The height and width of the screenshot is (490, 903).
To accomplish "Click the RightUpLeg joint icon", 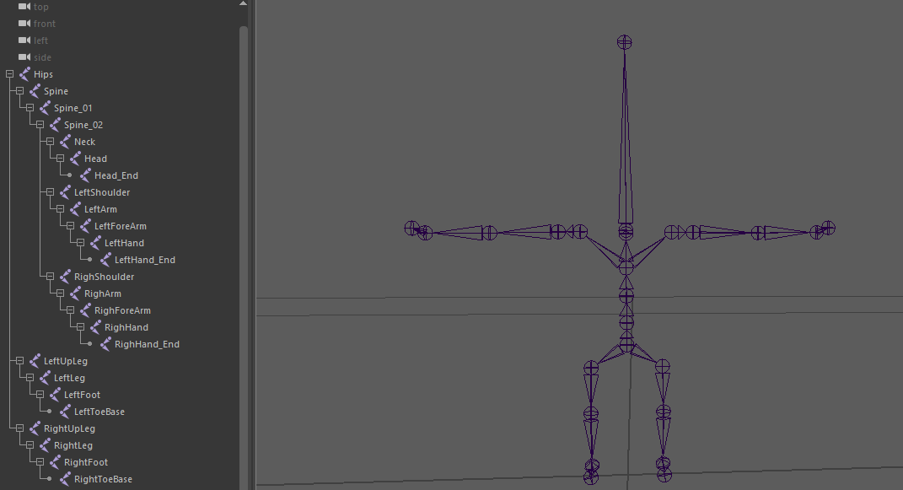I will [35, 428].
